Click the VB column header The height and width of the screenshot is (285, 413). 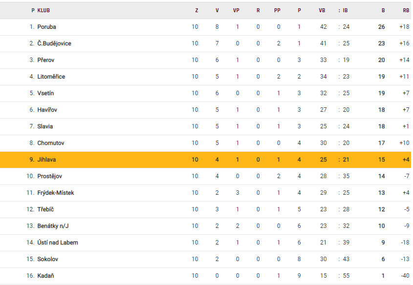(322, 10)
